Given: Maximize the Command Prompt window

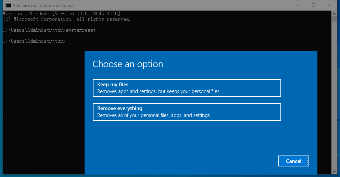Looking at the screenshot, I should pyautogui.click(x=314, y=5).
